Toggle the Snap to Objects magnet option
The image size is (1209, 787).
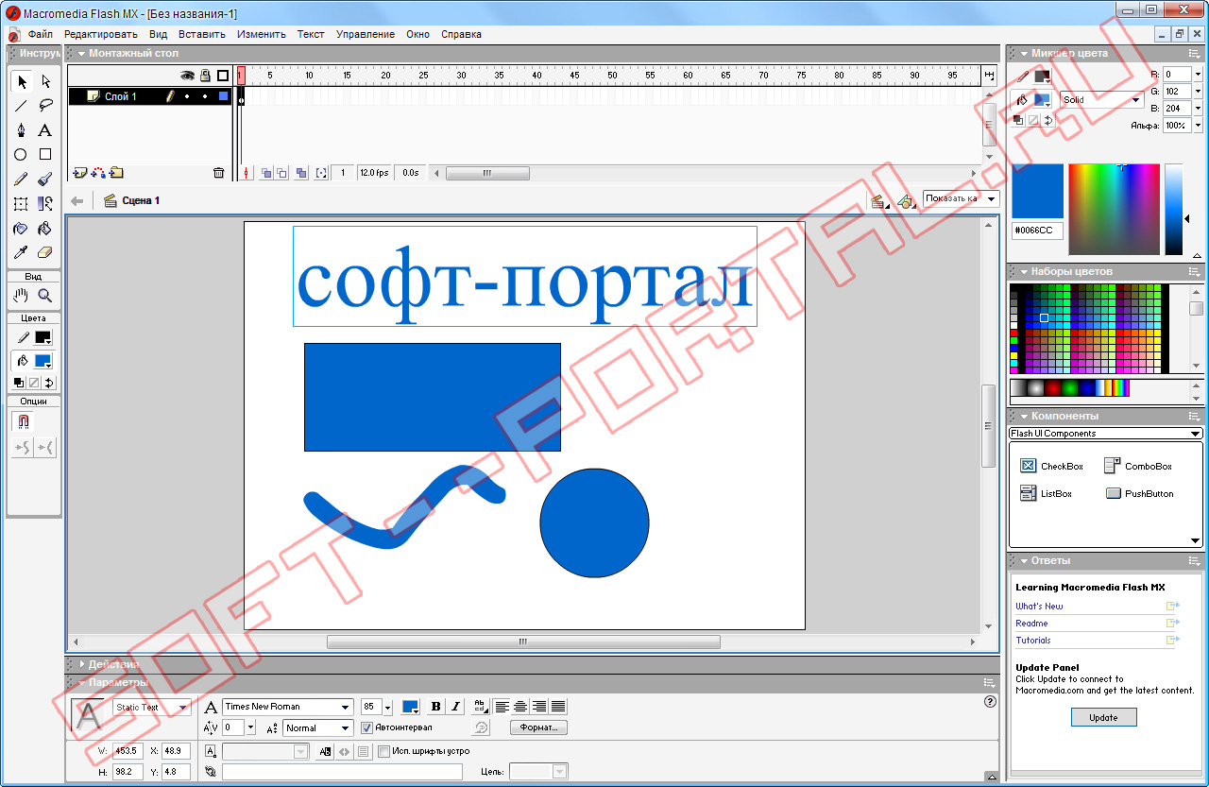point(23,421)
